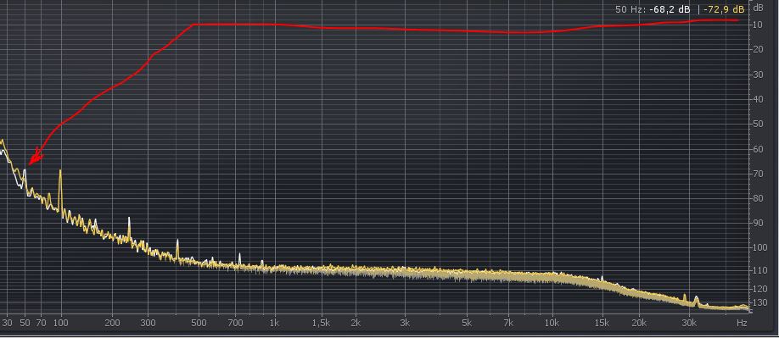The width and height of the screenshot is (779, 338).
Task: Click the 1k frequency axis label
Action: 274,323
